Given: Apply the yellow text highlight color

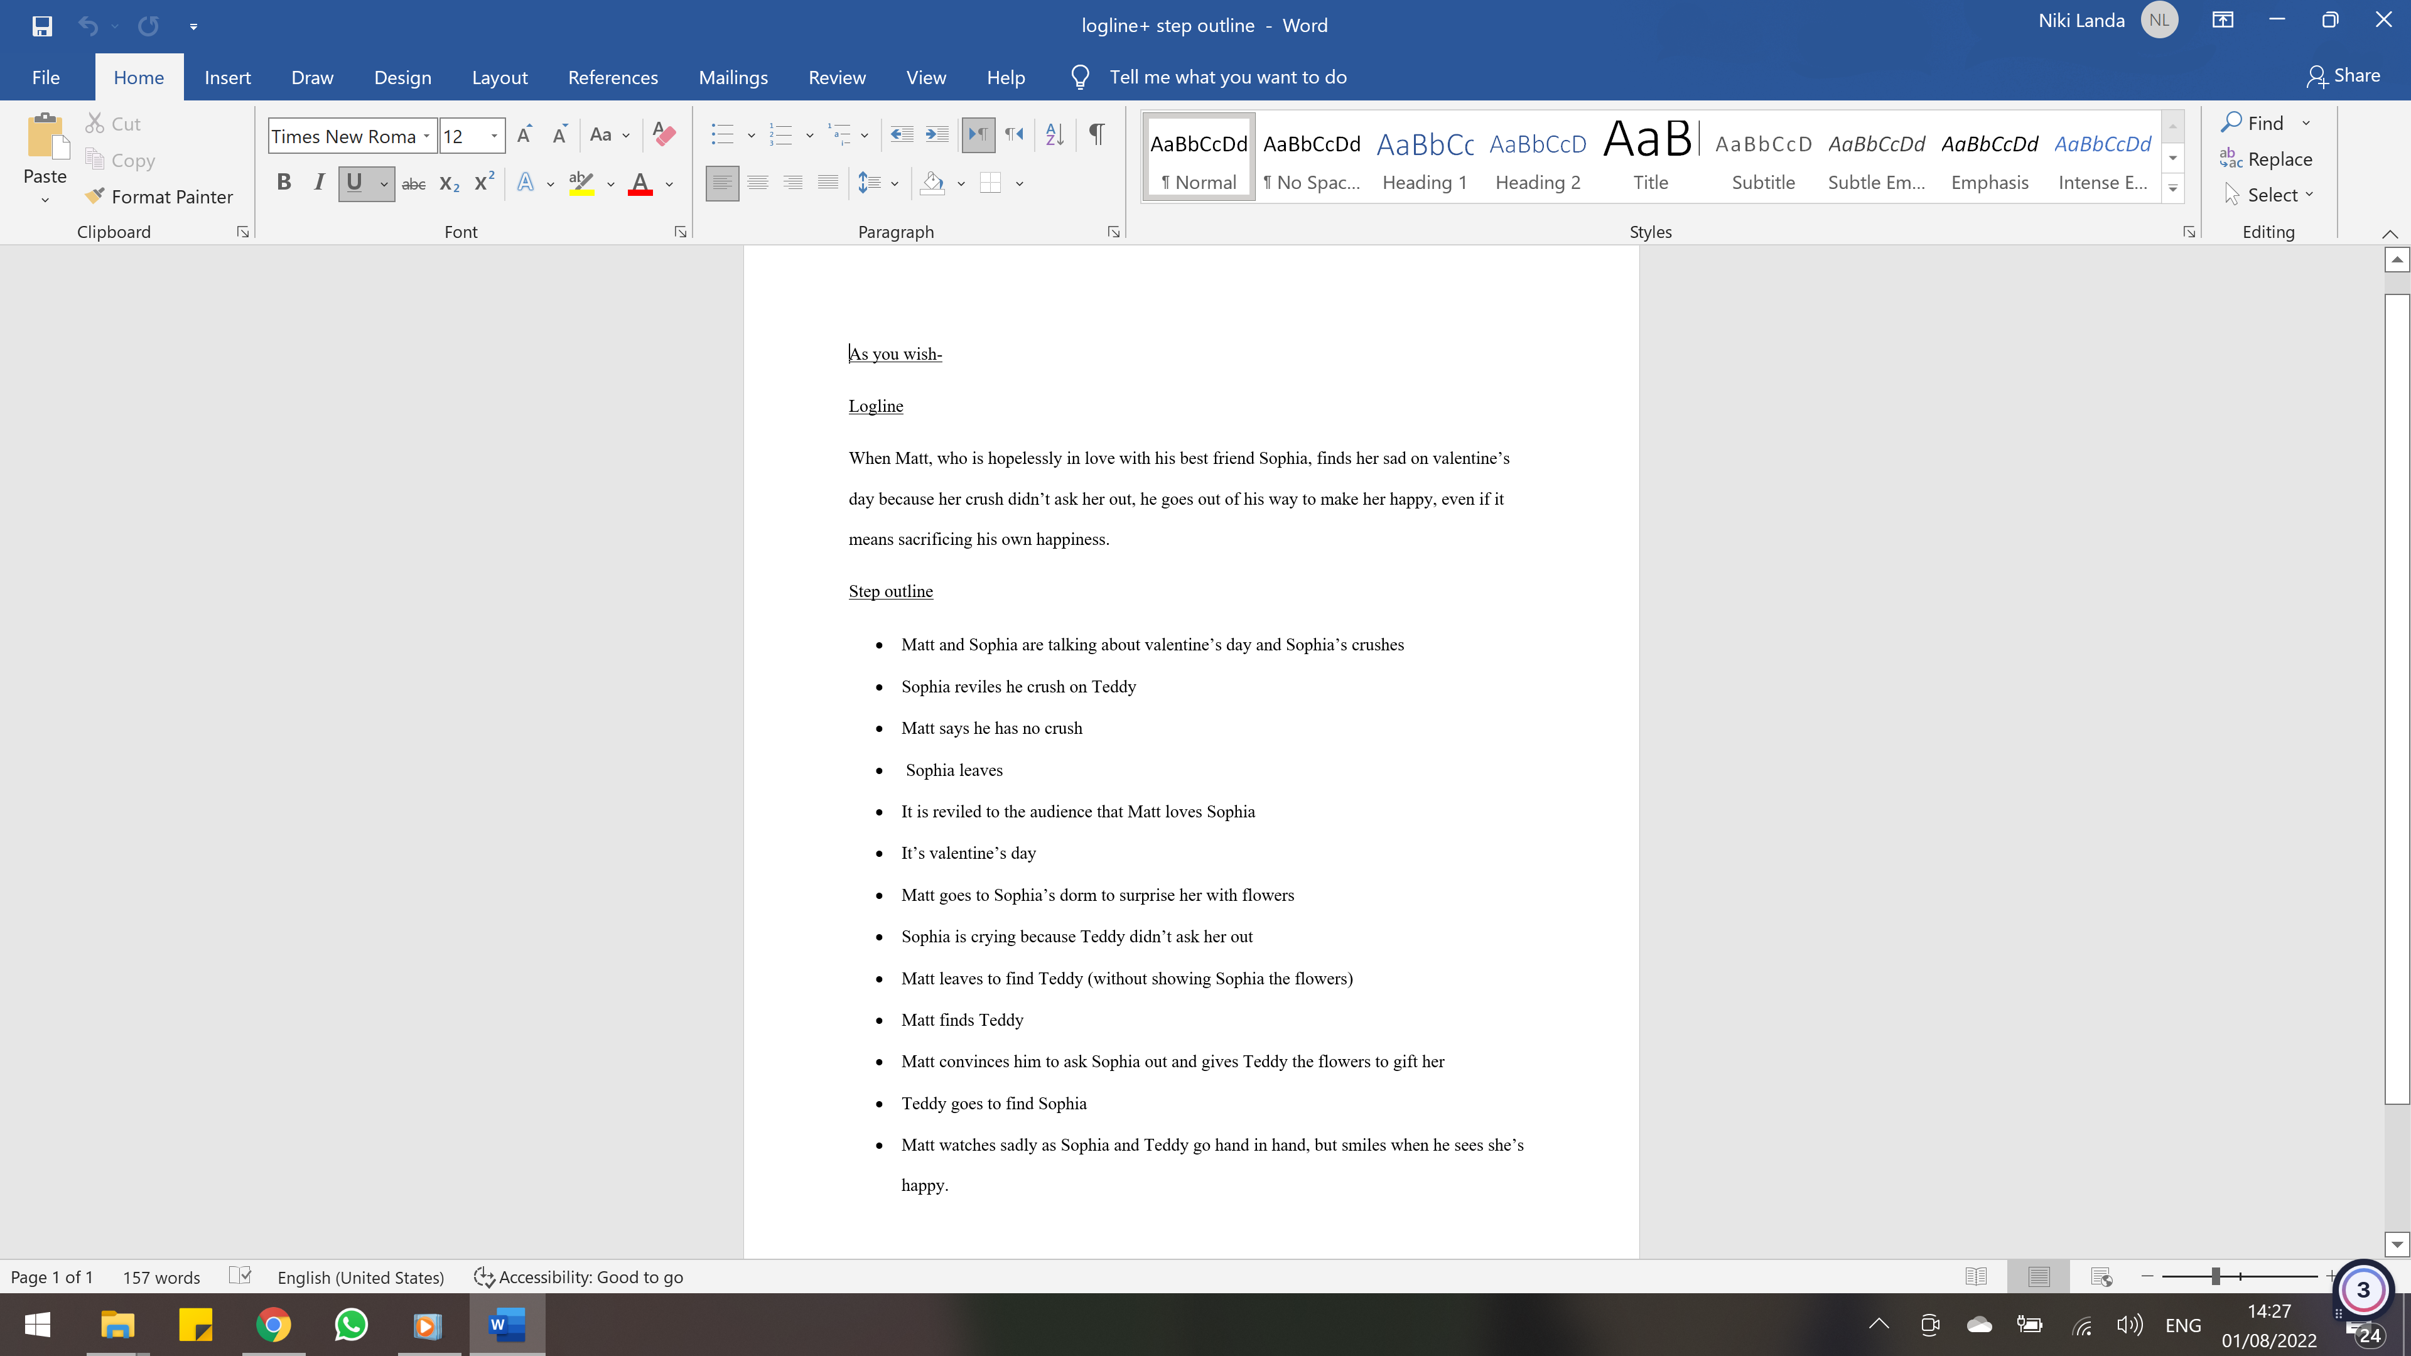Looking at the screenshot, I should coord(581,183).
